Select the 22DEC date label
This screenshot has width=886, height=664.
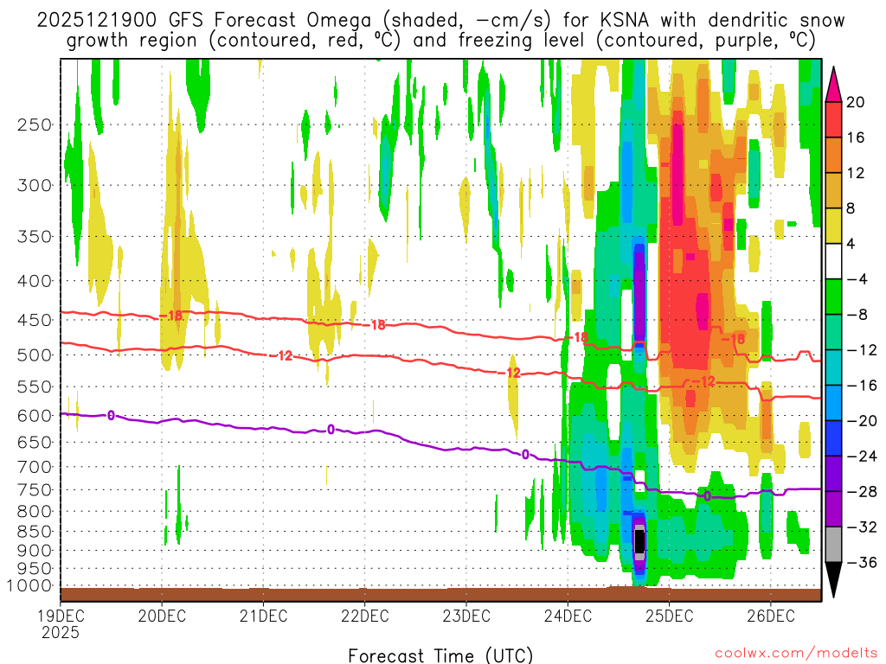[365, 615]
